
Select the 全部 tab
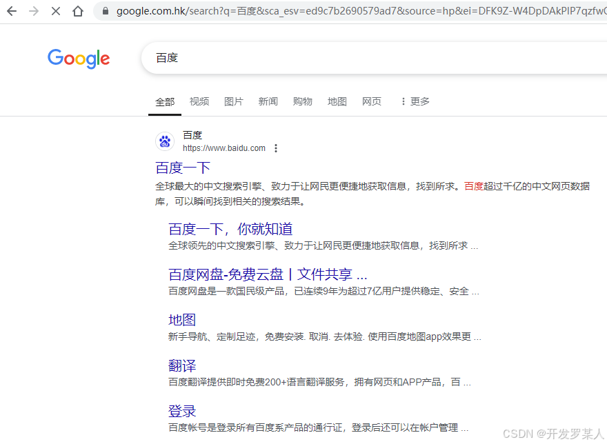(165, 102)
